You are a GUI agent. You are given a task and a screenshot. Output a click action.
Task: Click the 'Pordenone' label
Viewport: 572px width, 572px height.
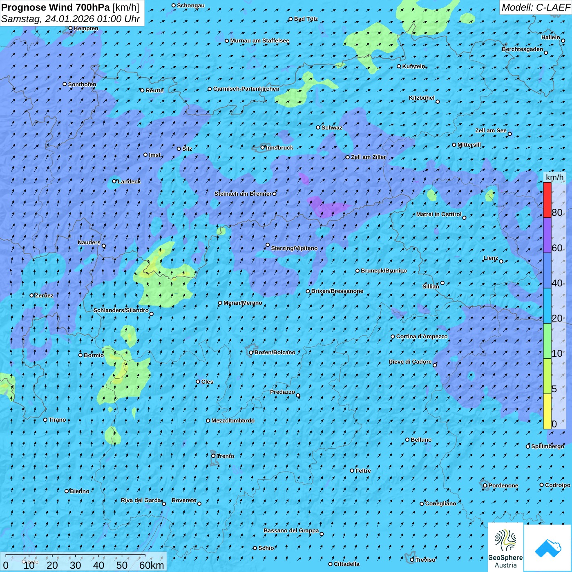pos(503,485)
